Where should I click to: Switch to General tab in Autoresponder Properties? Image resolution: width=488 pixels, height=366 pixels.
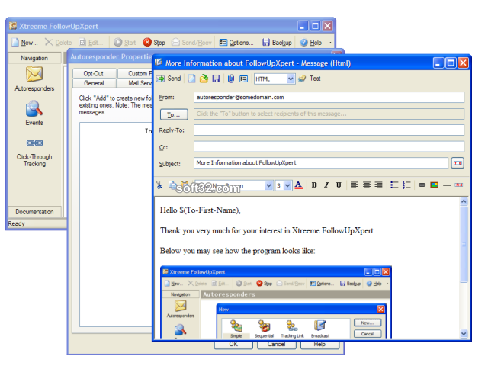94,83
